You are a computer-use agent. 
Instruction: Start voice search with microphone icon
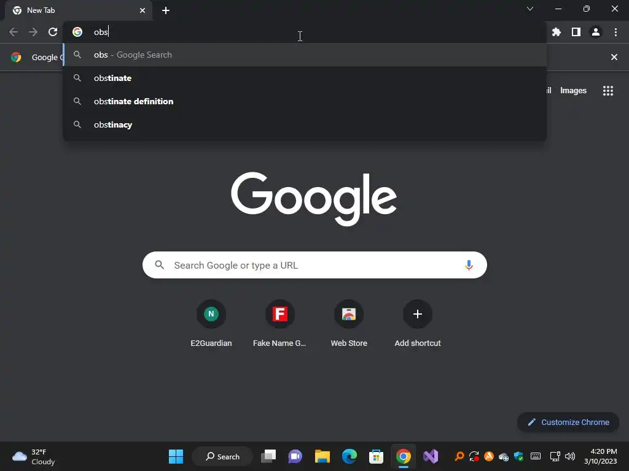tap(469, 265)
